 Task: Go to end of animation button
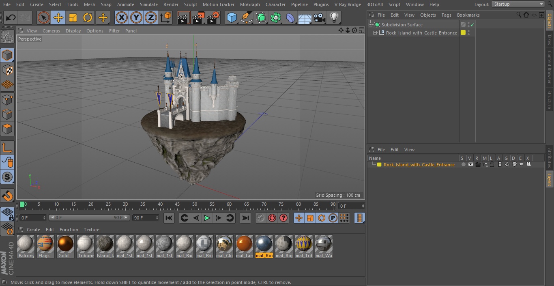[x=245, y=218]
